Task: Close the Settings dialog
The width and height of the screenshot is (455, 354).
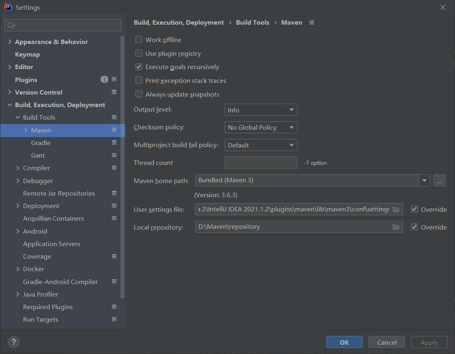Action: [442, 7]
